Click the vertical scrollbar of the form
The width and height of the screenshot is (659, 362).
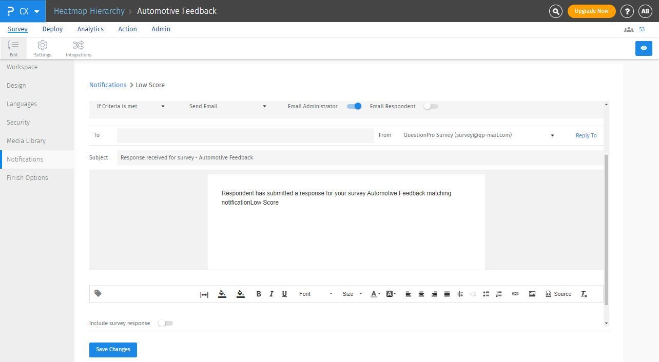[606, 230]
